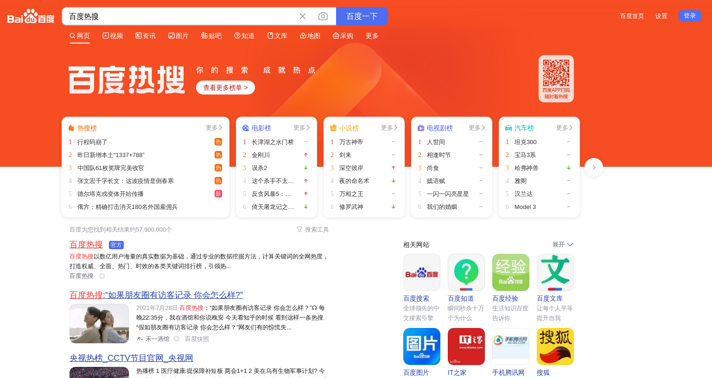Click the 电视剧榜 TV icon
The height and width of the screenshot is (378, 712).
pos(421,128)
